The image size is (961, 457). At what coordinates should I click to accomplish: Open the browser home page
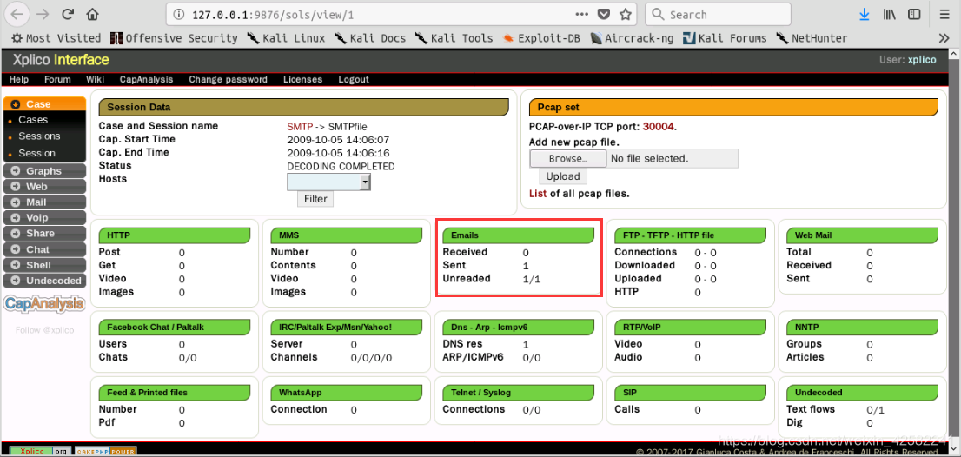(92, 14)
